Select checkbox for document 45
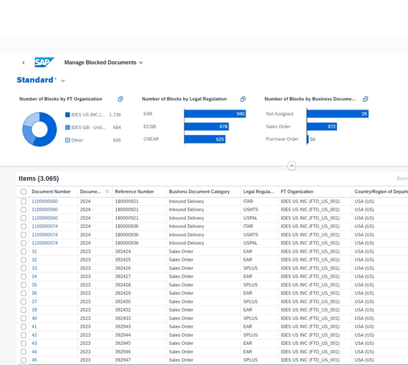The image size is (408, 365). [24, 360]
